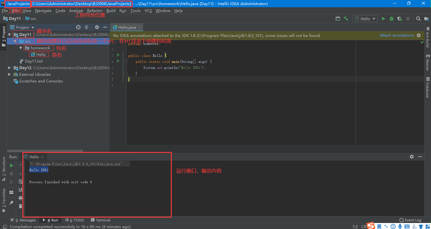
Task: Toggle the 2: Favorites side tool window
Action: [x=3, y=200]
